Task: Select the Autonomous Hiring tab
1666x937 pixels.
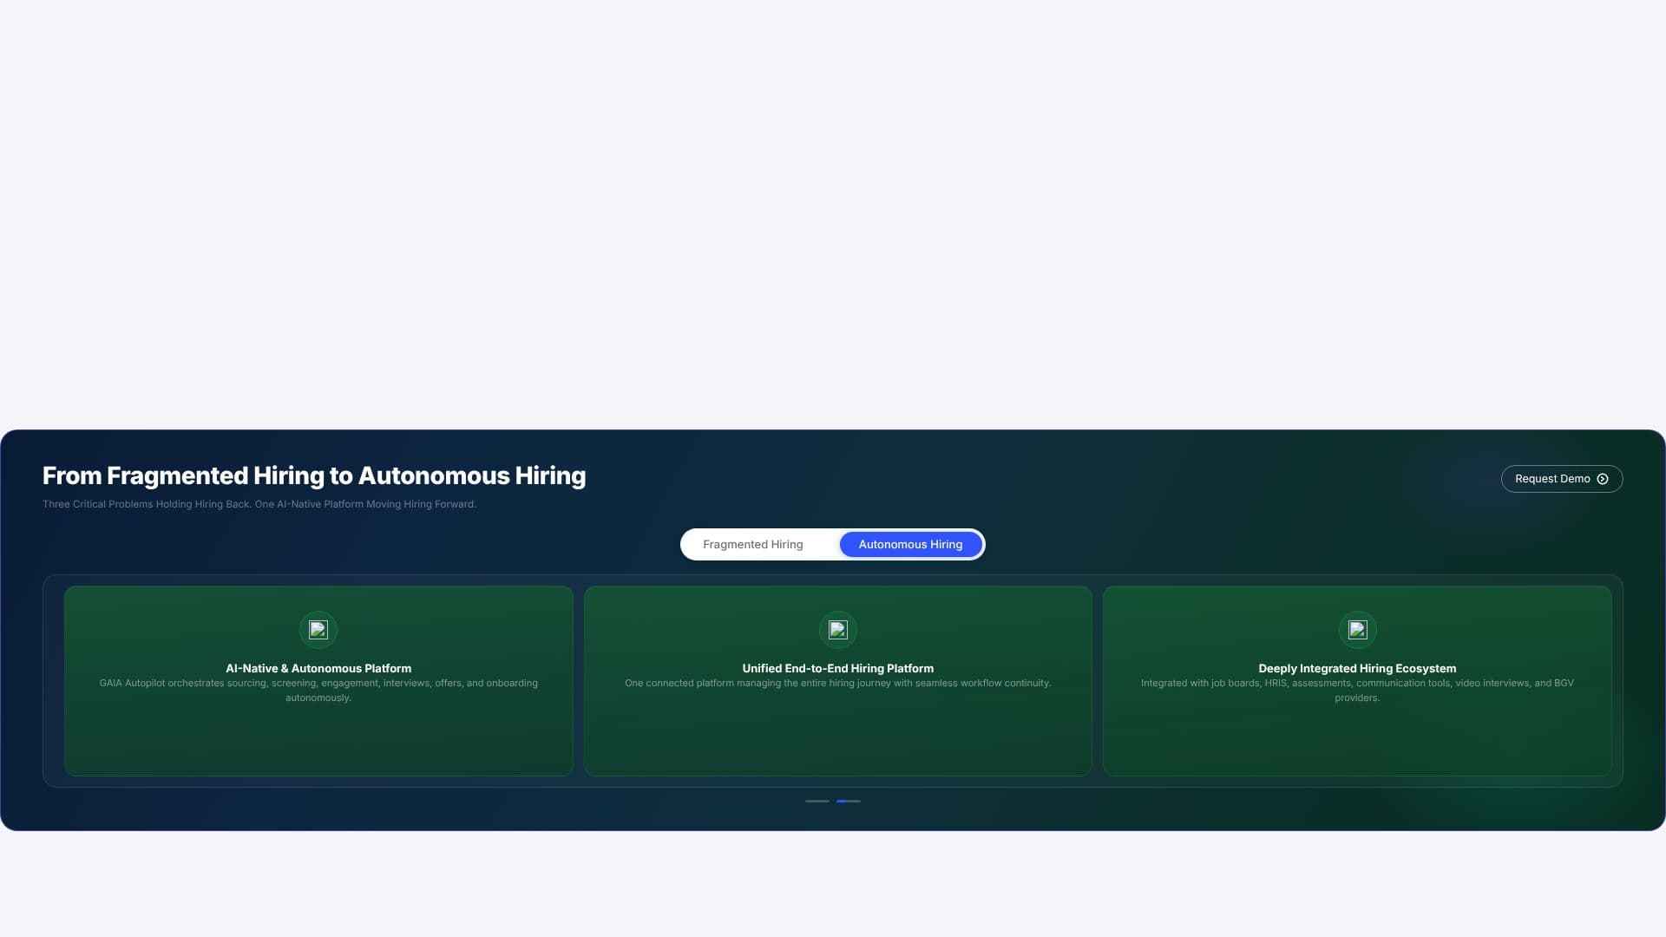Action: (910, 545)
